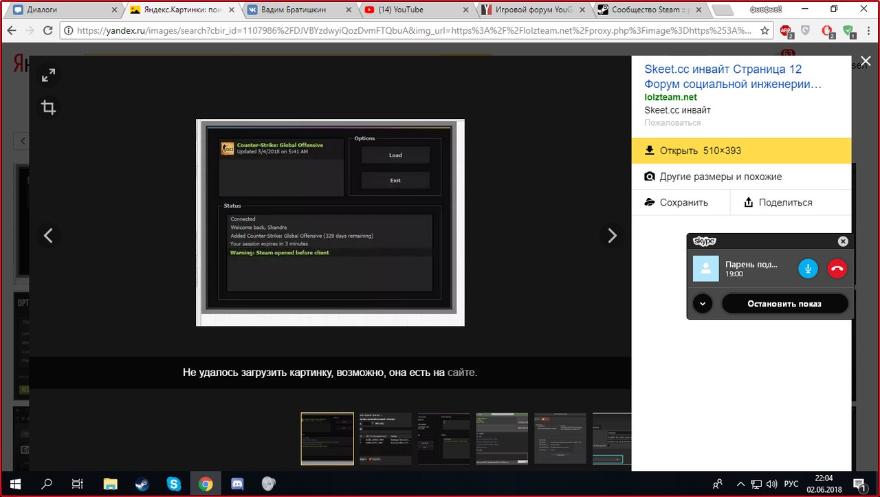Image resolution: width=880 pixels, height=497 pixels.
Task: Select the second thumbnail in the strip
Action: (385, 438)
